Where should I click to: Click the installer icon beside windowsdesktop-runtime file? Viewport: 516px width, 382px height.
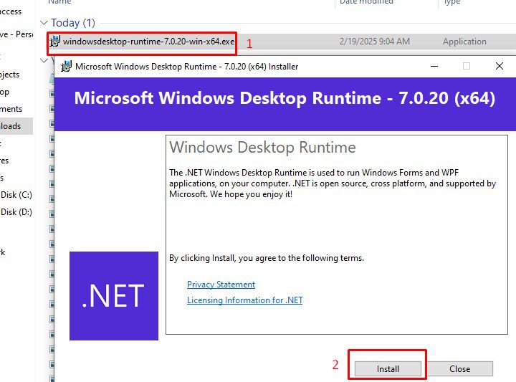click(54, 42)
